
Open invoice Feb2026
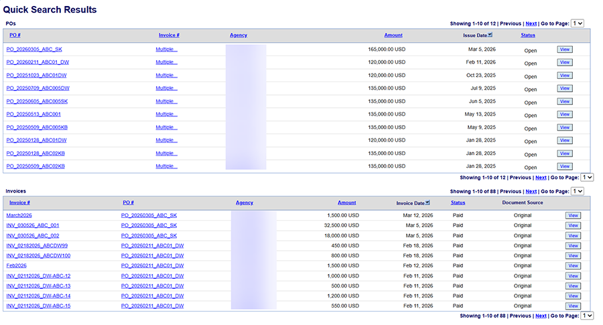click(x=17, y=265)
